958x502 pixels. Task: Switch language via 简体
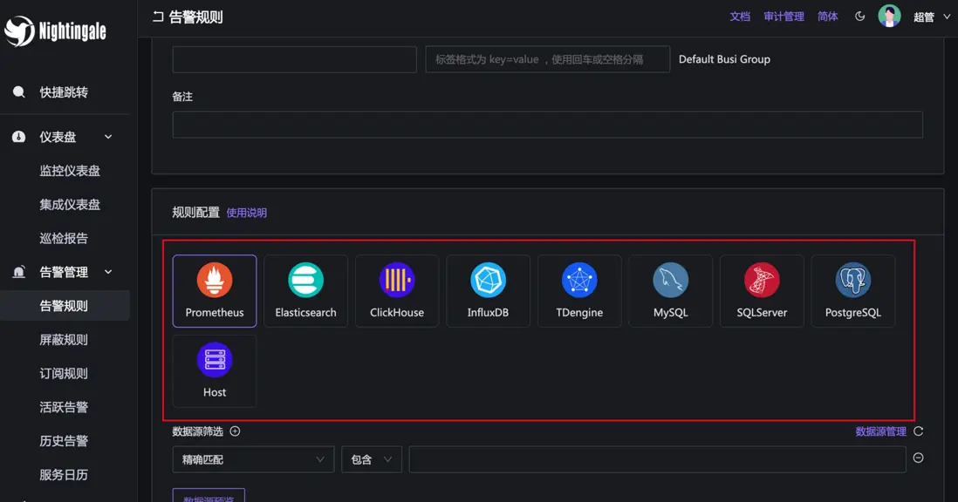click(x=827, y=17)
